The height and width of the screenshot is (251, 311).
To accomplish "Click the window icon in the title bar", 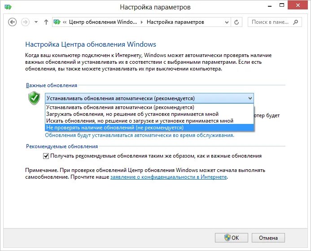I will click(8, 7).
